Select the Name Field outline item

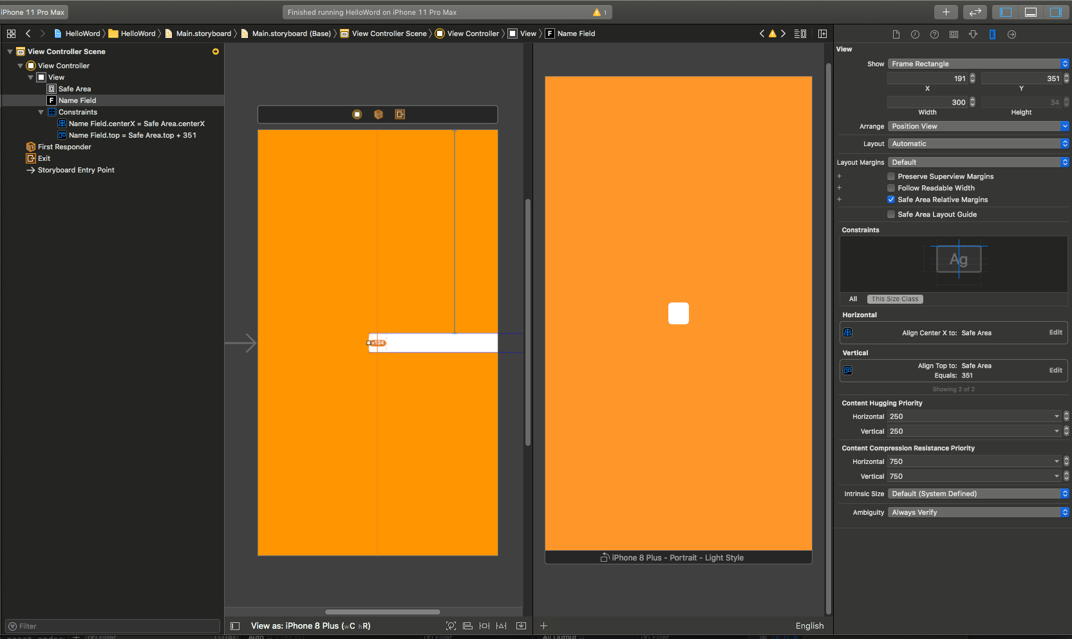tap(113, 100)
